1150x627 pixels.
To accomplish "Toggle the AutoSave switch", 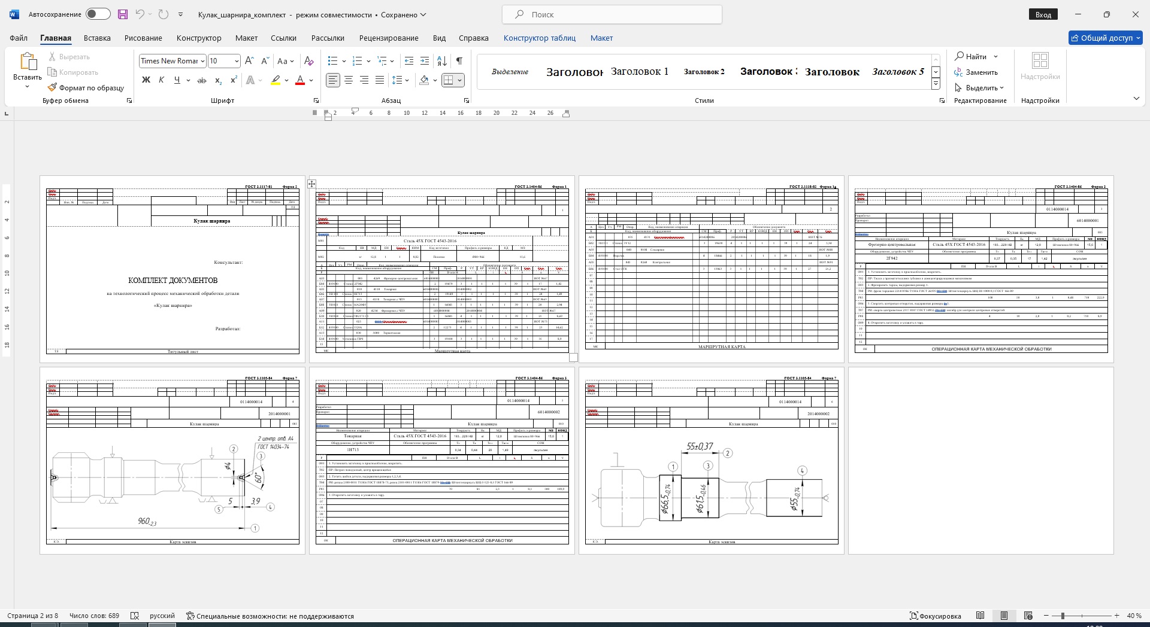I will pyautogui.click(x=98, y=14).
